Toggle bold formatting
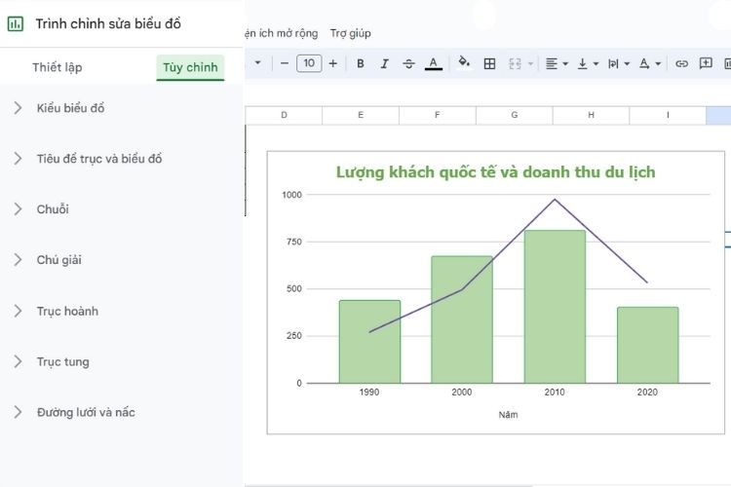This screenshot has width=731, height=487. [361, 64]
